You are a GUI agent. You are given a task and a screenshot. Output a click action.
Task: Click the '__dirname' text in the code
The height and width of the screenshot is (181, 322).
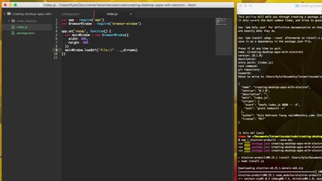point(127,50)
